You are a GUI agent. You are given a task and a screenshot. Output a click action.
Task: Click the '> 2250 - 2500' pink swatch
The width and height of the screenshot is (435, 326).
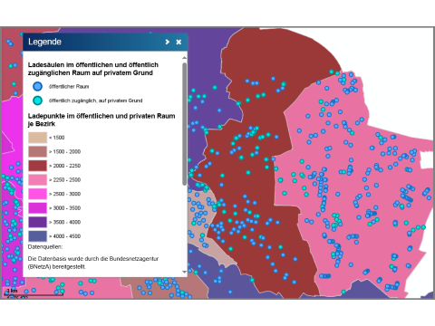tap(38, 180)
